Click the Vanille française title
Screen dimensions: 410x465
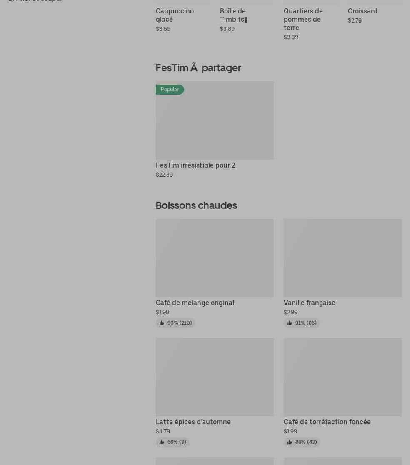click(x=309, y=303)
